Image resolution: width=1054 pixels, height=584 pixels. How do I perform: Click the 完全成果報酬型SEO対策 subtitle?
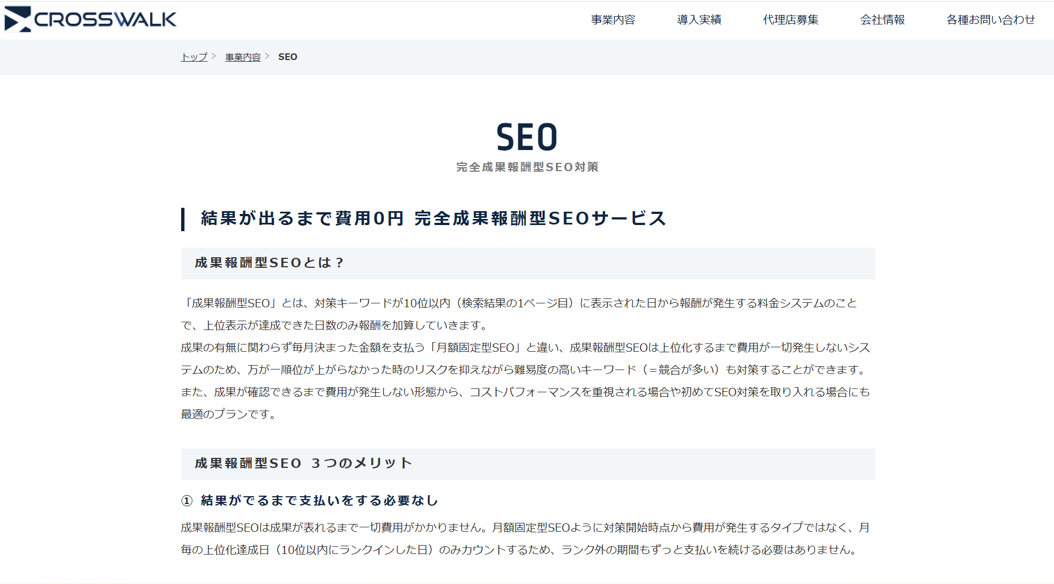pyautogui.click(x=527, y=166)
